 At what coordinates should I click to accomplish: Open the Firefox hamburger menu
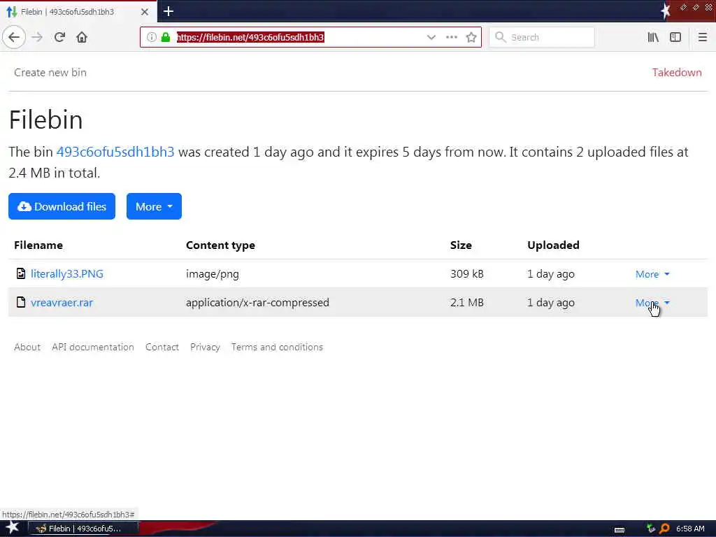(x=702, y=38)
